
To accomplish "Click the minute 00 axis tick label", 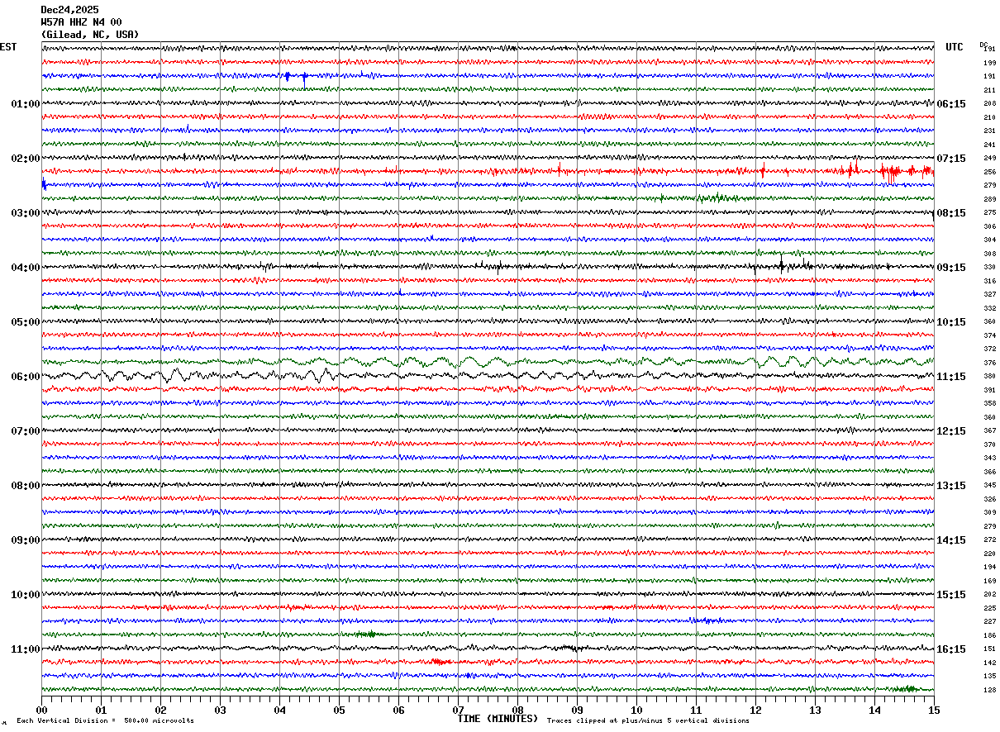I will click(41, 710).
